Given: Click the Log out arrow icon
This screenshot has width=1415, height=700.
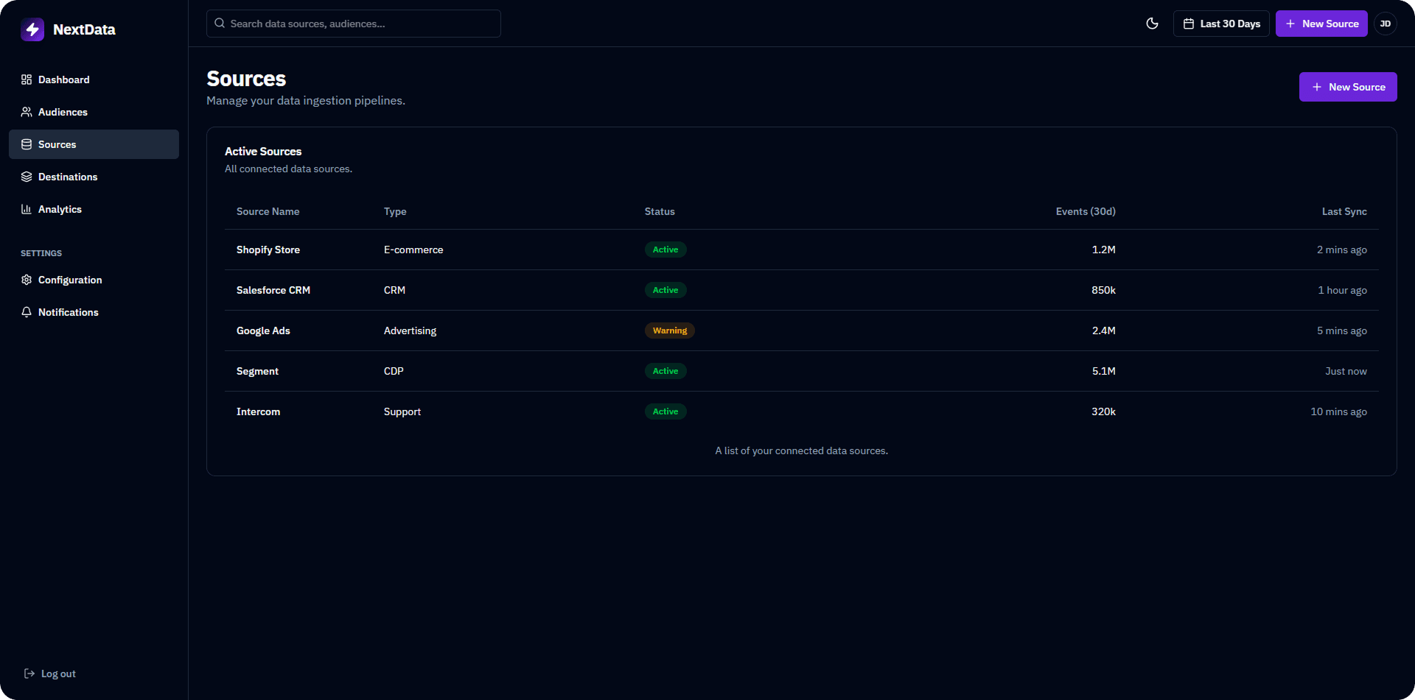Looking at the screenshot, I should 29,674.
